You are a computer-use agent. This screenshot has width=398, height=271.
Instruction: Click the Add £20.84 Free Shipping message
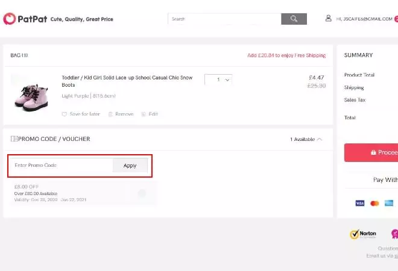click(286, 55)
